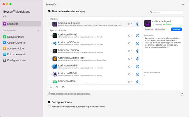The width and height of the screenshot is (189, 117).
Task: Expand the Abrir con Terminal row
Action: click(x=51, y=51)
